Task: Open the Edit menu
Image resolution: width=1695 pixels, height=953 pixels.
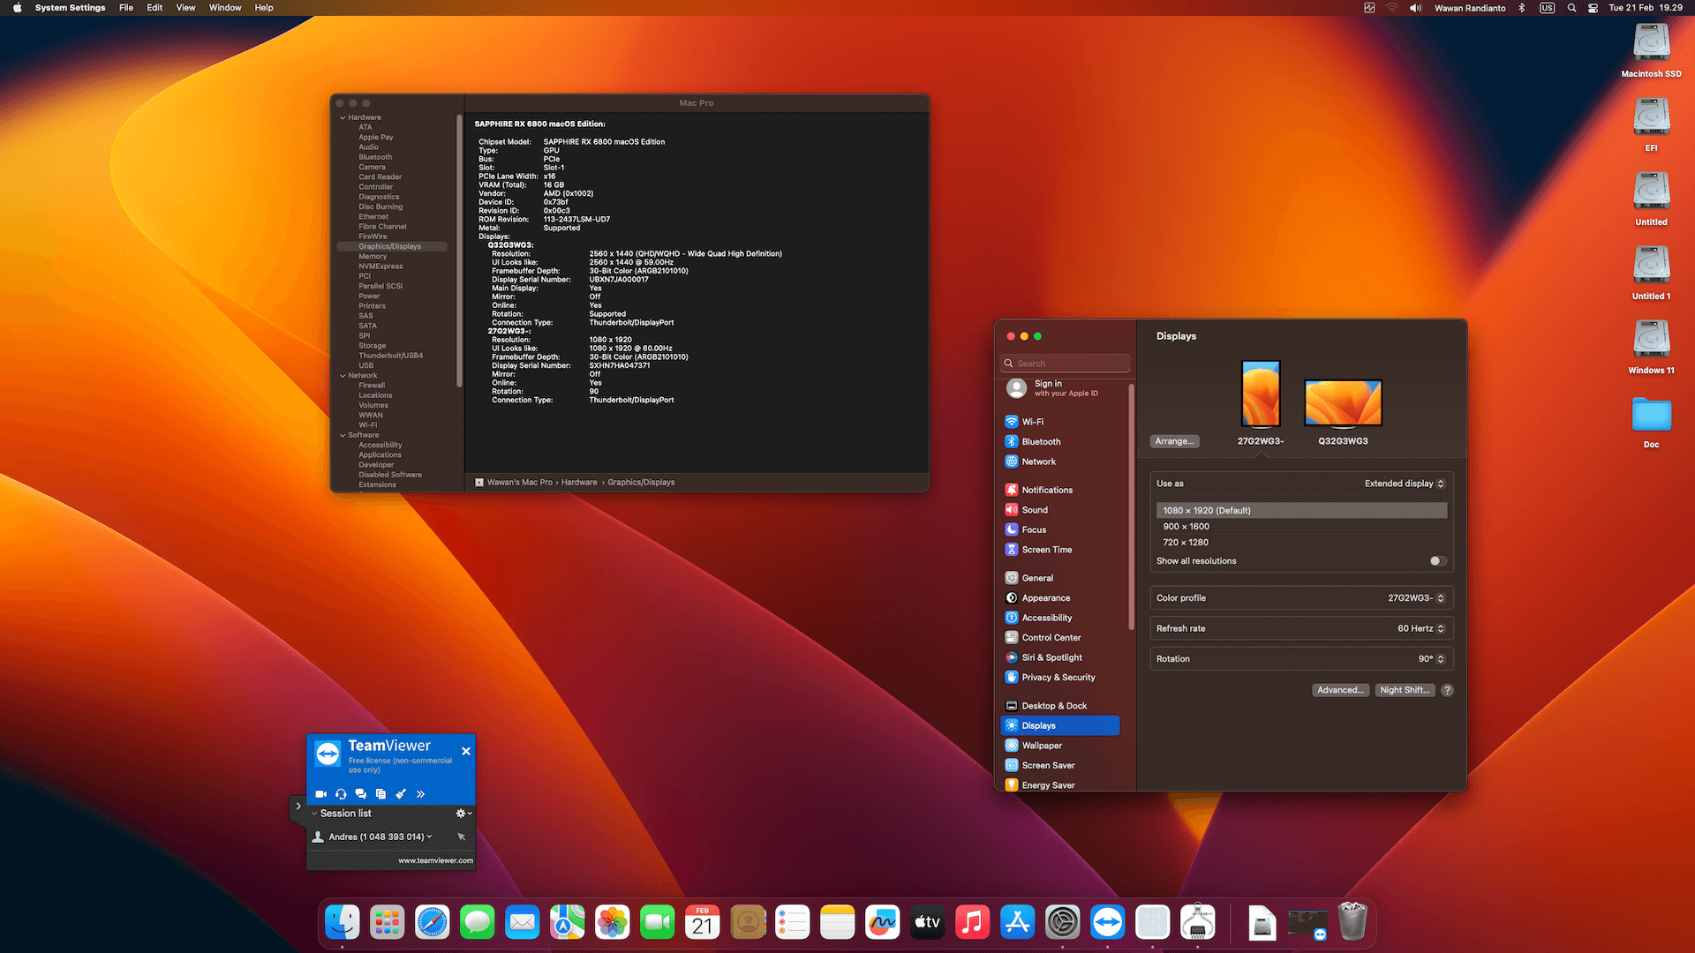Action: (154, 8)
